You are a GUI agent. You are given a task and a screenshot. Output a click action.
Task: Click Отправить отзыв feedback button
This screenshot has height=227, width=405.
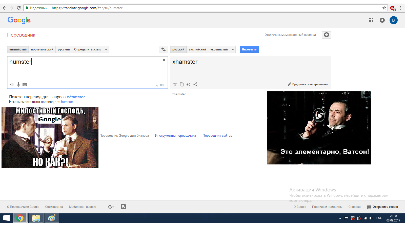point(382,207)
